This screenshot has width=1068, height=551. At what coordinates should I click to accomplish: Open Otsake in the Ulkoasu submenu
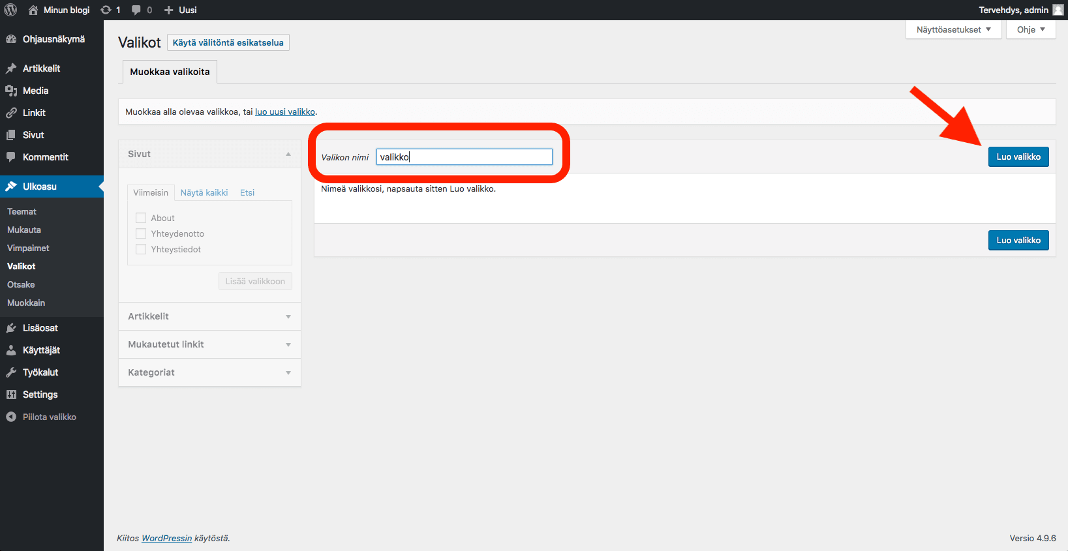click(21, 284)
